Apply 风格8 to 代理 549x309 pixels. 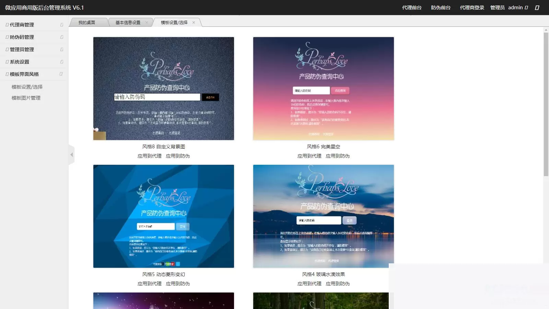pos(149,156)
